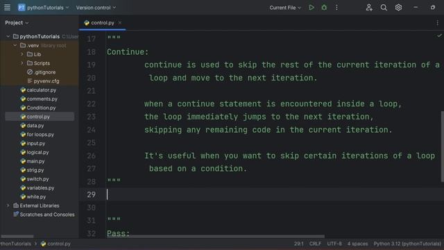Click 29:1 caret position indicator
The width and height of the screenshot is (444, 250).
[299, 244]
